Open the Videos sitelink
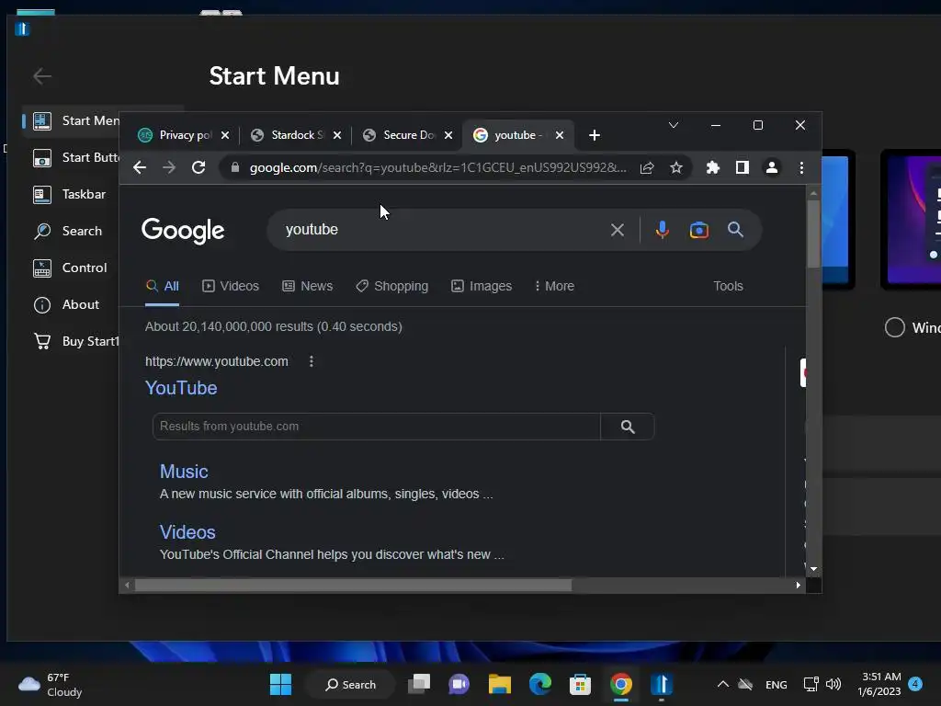The image size is (941, 706). [x=187, y=532]
